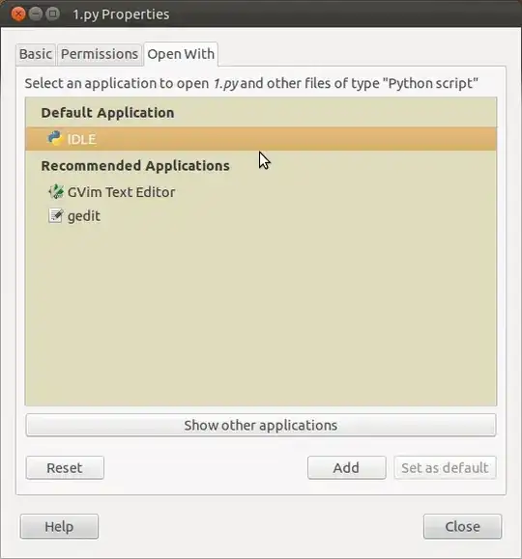The width and height of the screenshot is (522, 559).
Task: Close the window using the red titlebar button
Action: click(x=18, y=14)
